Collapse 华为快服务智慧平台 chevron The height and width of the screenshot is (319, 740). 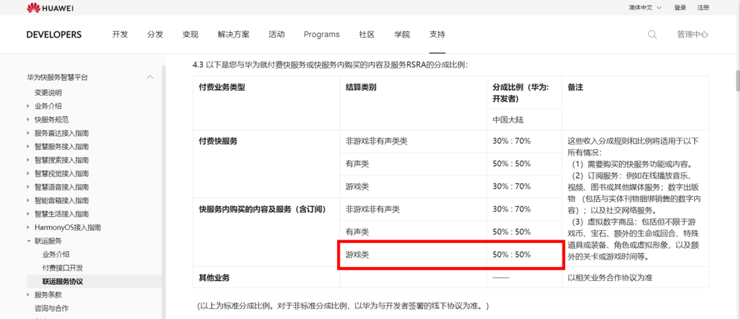coord(150,77)
